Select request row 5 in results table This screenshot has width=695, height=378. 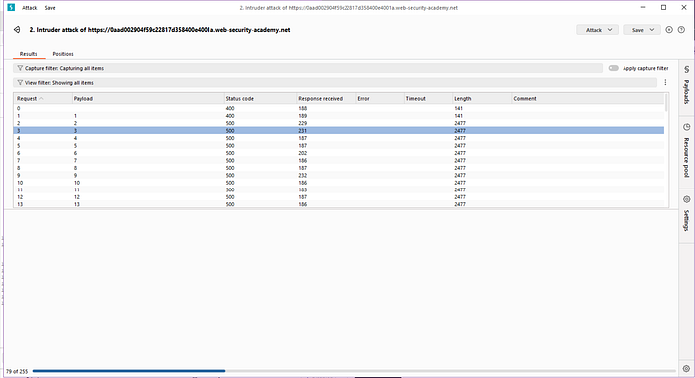coord(340,146)
